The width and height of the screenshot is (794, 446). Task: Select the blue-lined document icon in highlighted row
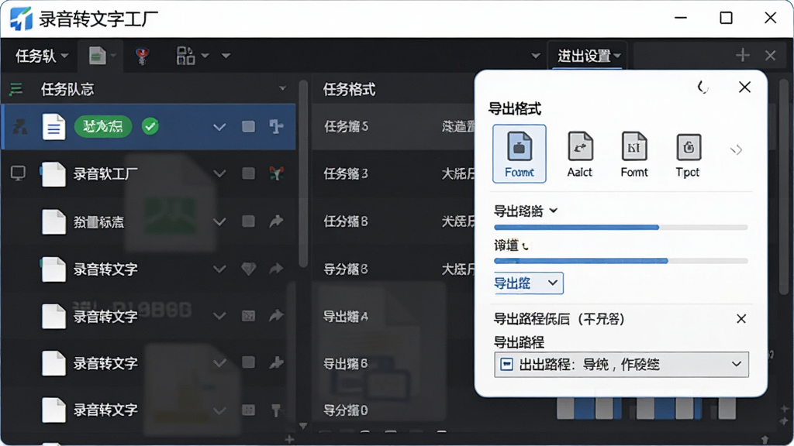tap(54, 126)
